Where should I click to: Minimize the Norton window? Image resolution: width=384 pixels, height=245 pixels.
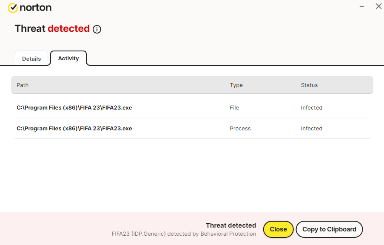362,6
